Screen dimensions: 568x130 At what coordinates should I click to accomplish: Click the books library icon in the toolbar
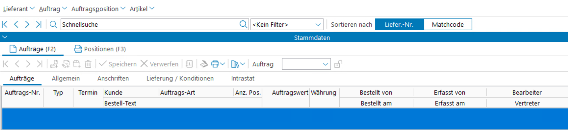(x=235, y=64)
